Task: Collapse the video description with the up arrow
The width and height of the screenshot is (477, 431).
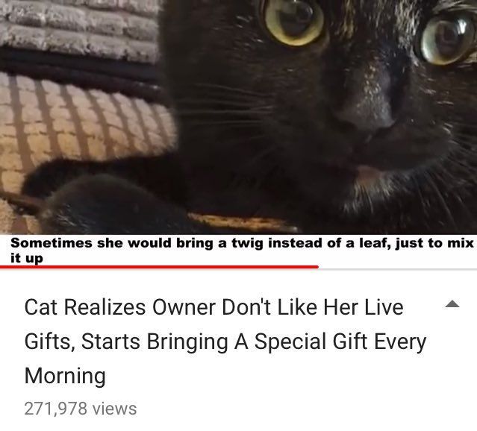Action: coord(452,304)
